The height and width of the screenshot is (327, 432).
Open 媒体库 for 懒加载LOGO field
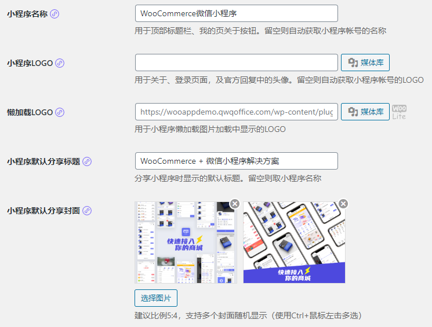[365, 112]
